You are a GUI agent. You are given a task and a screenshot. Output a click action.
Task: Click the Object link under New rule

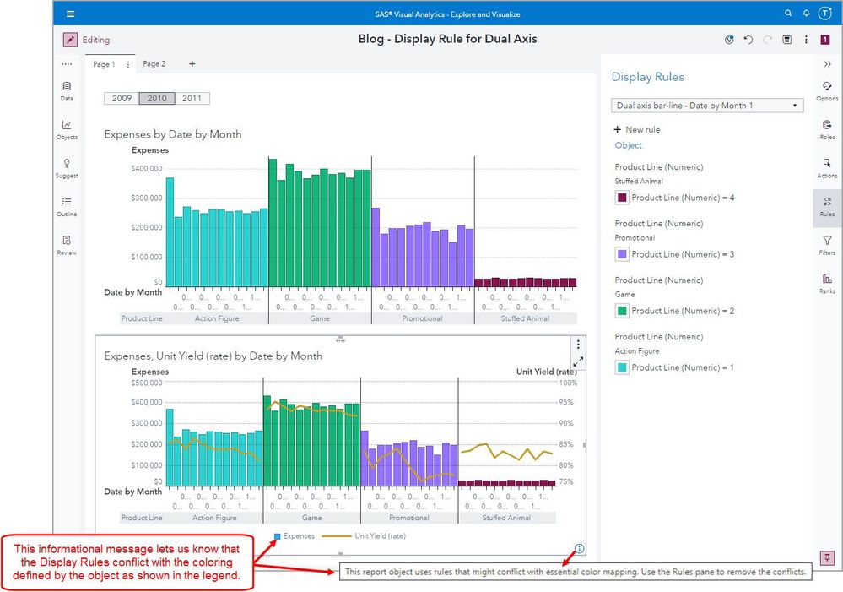click(629, 145)
